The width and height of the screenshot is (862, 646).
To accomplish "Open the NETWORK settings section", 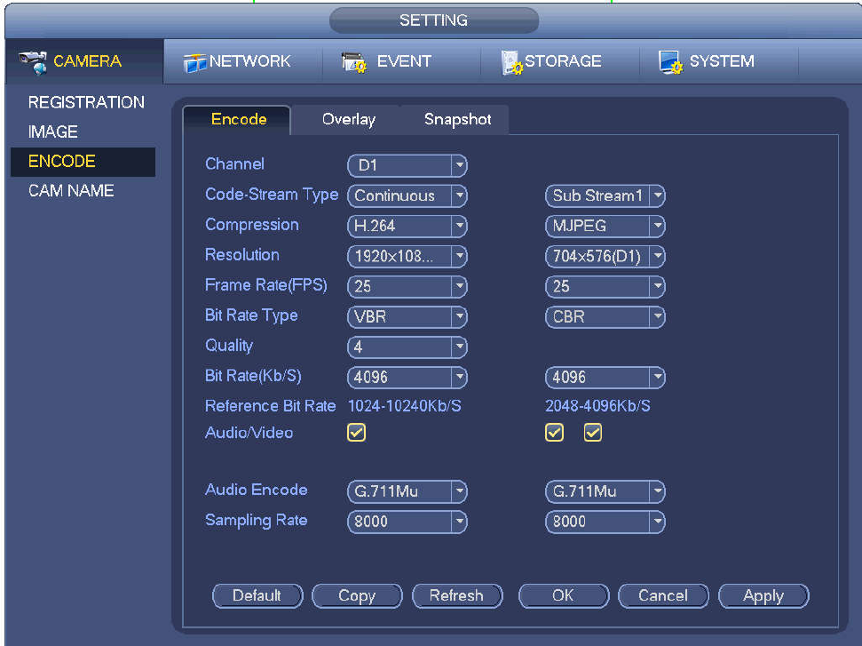I will click(242, 61).
